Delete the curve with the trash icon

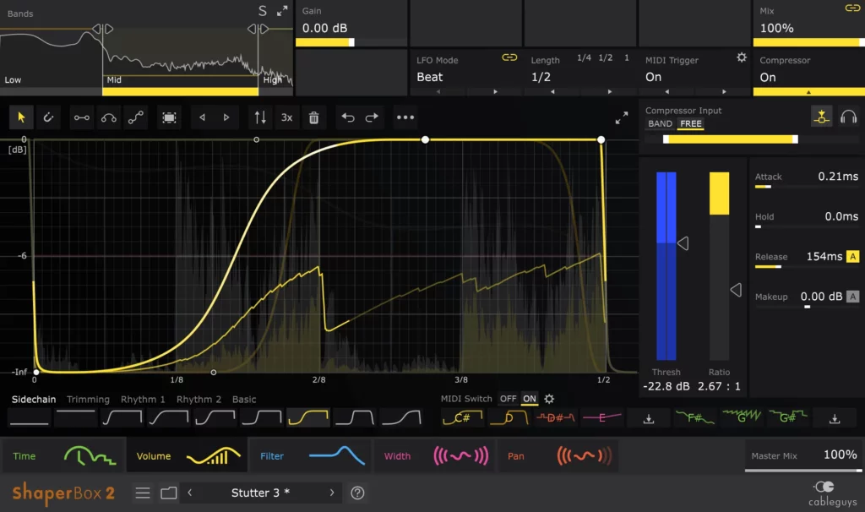coord(313,117)
